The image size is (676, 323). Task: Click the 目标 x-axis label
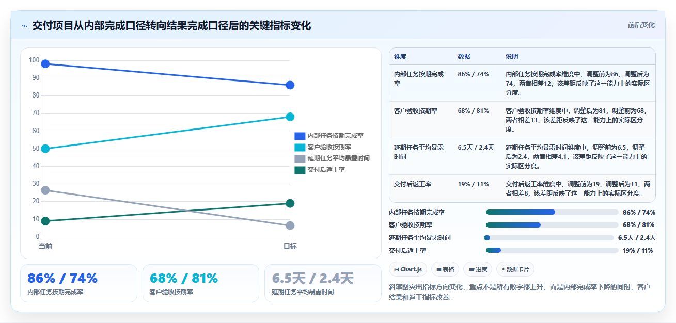pos(290,246)
